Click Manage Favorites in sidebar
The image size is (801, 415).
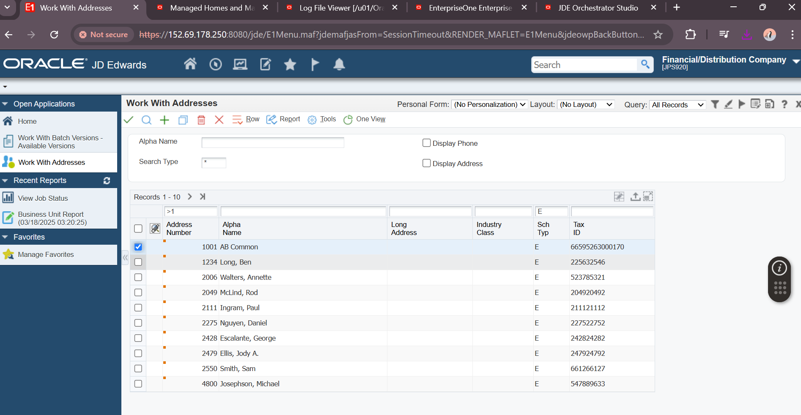(46, 254)
